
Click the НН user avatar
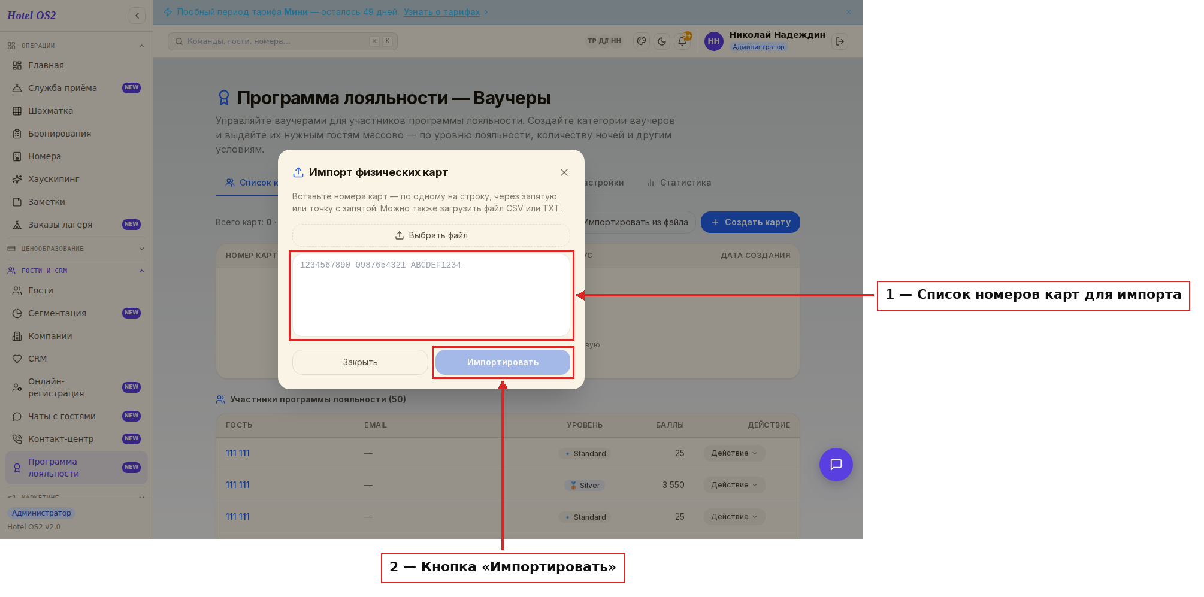[713, 41]
